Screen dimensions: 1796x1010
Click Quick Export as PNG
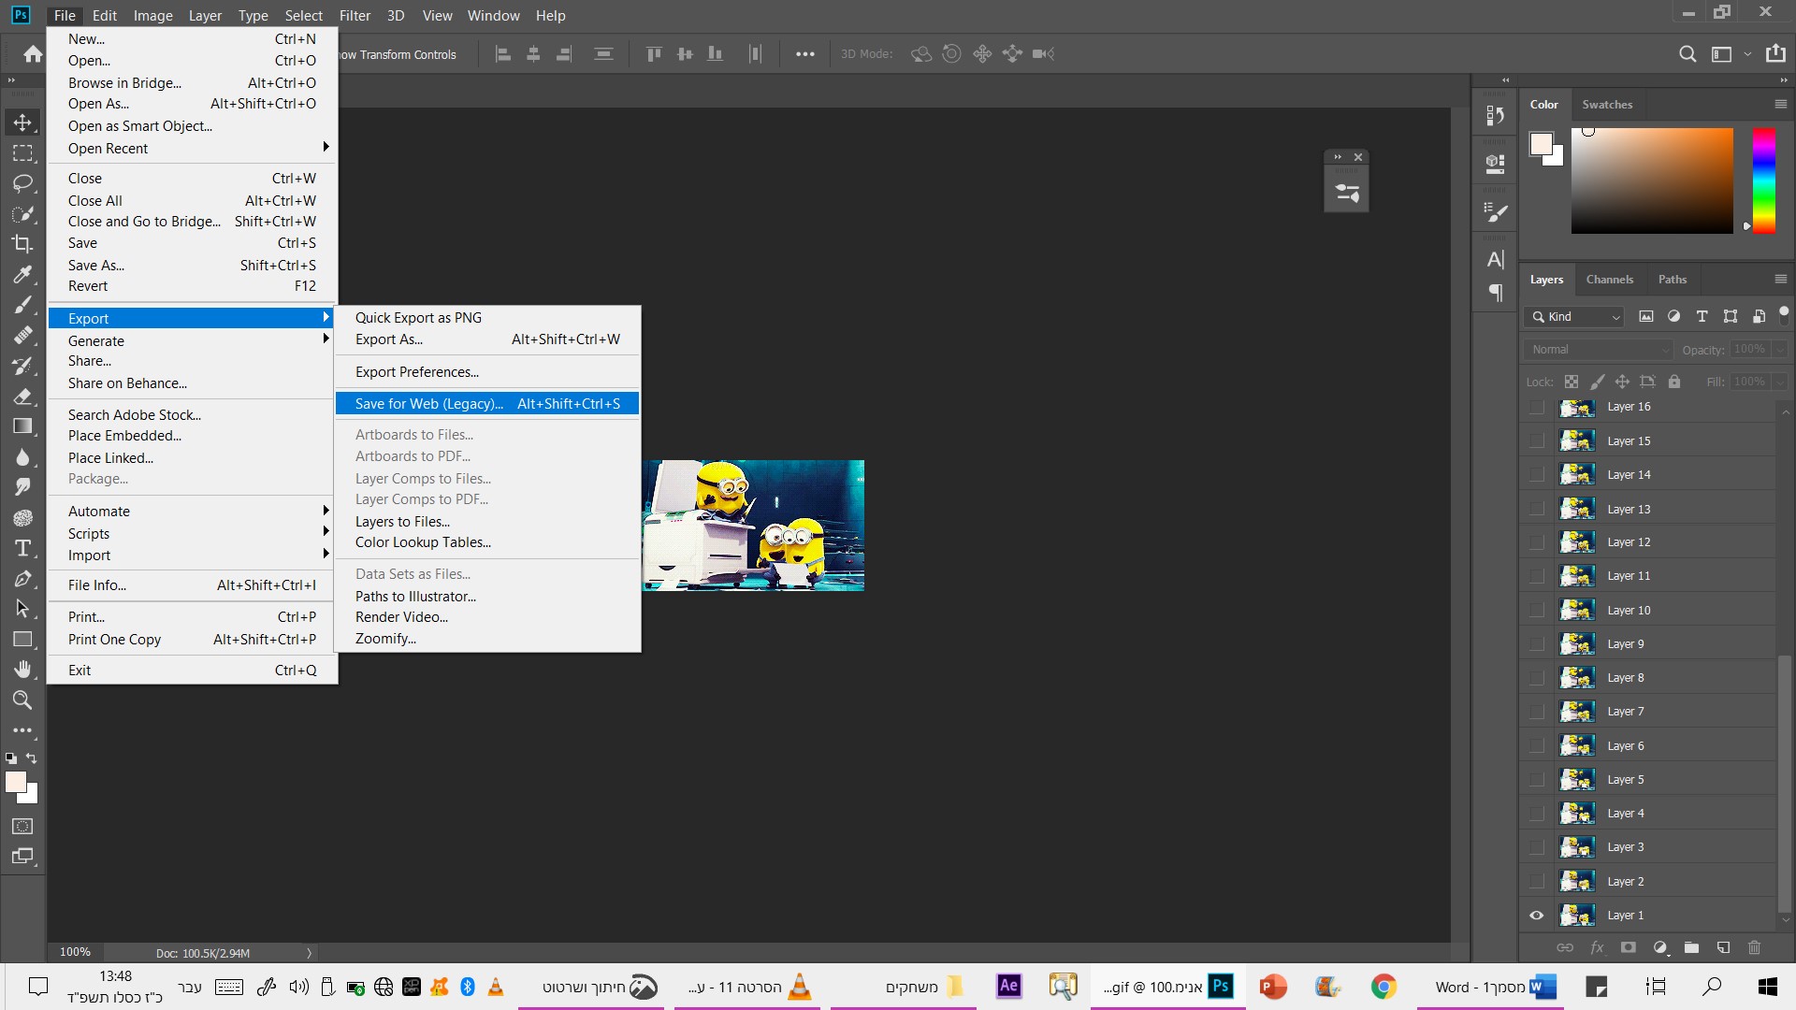pyautogui.click(x=418, y=317)
